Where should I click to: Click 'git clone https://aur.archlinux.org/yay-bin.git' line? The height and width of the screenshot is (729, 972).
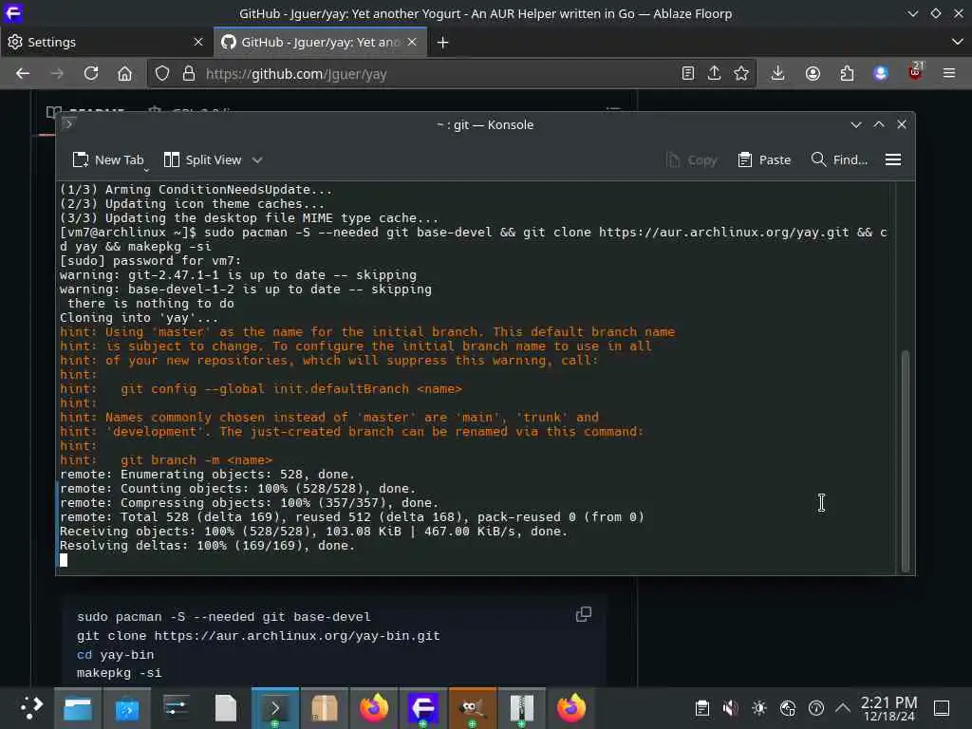point(258,636)
